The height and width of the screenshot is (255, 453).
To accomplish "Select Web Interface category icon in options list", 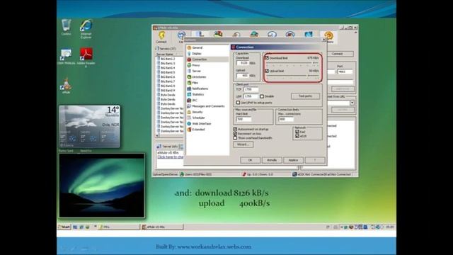I will 189,123.
